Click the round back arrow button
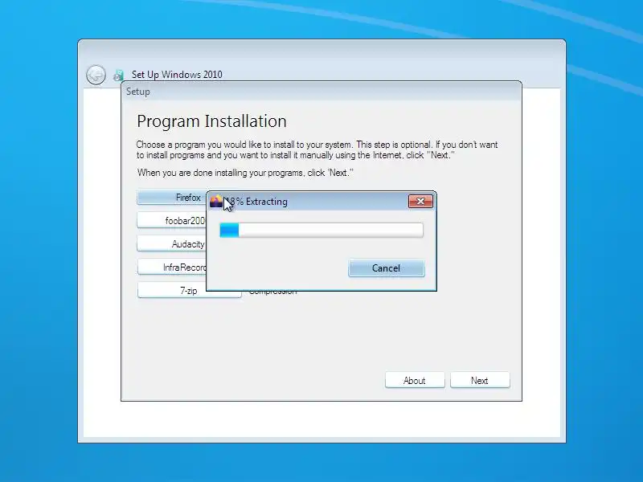 tap(96, 75)
